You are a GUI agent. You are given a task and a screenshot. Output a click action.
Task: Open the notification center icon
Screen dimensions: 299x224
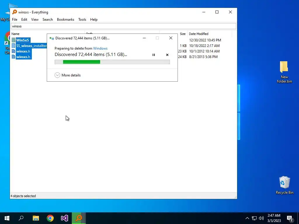click(x=290, y=218)
